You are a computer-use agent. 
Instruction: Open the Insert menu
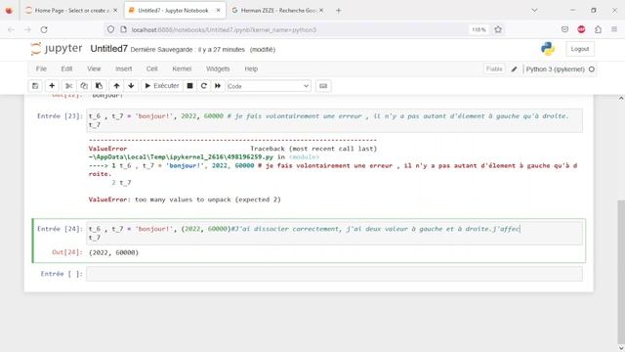[x=124, y=68]
